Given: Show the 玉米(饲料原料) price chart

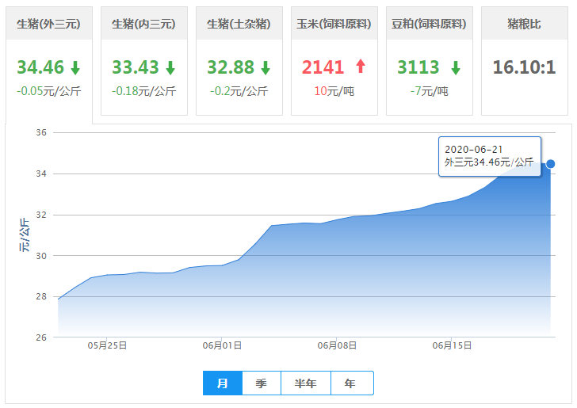Looking at the screenshot, I should coord(334,25).
